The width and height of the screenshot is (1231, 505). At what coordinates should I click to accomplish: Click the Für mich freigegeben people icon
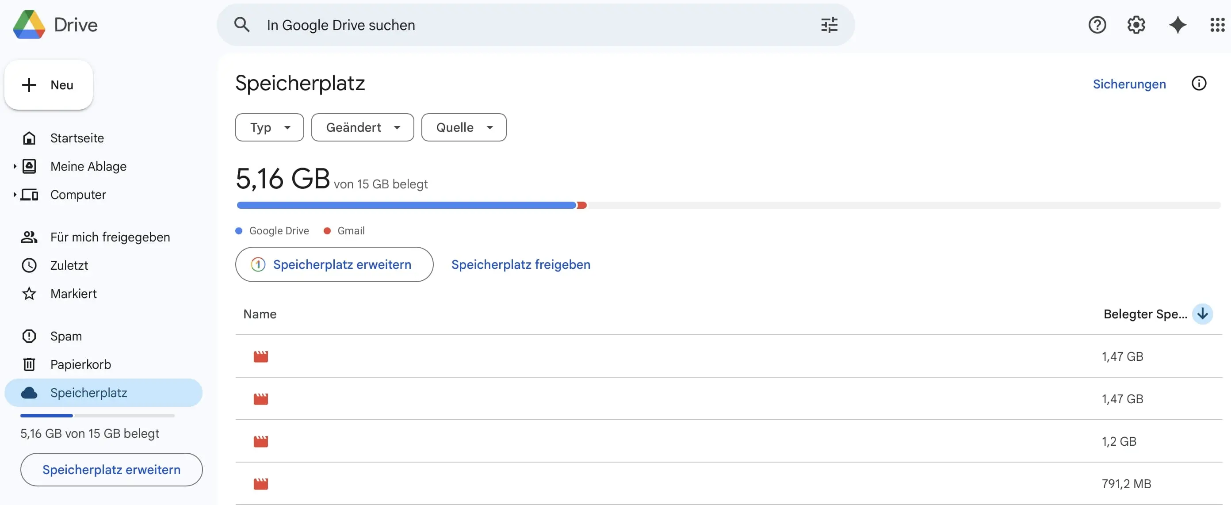coord(29,237)
